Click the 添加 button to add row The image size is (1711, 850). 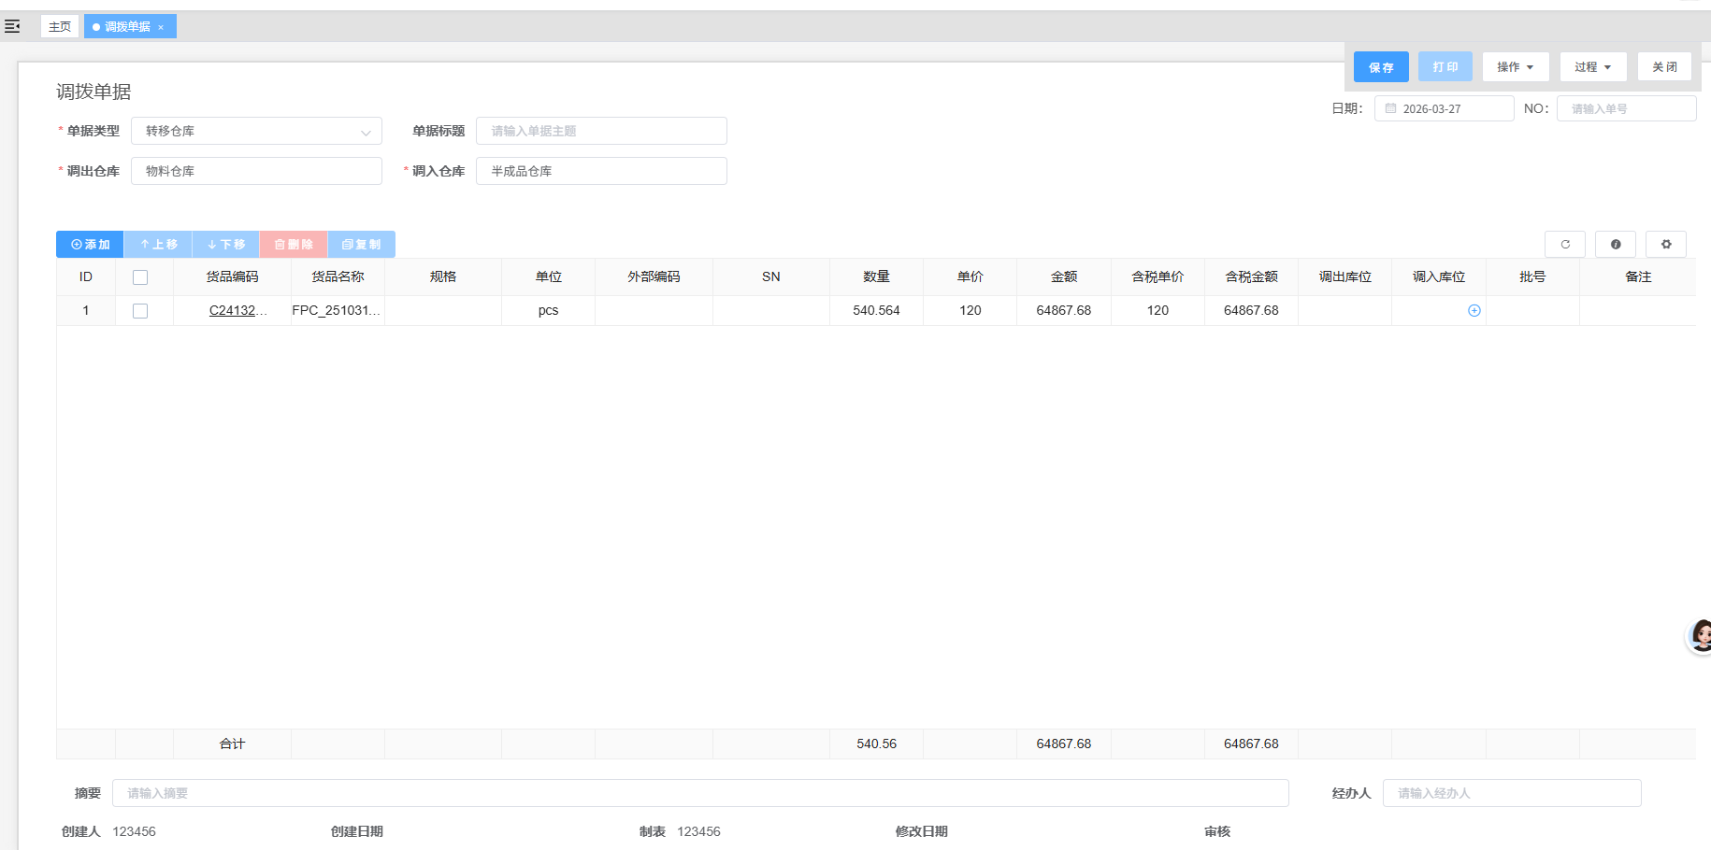90,245
